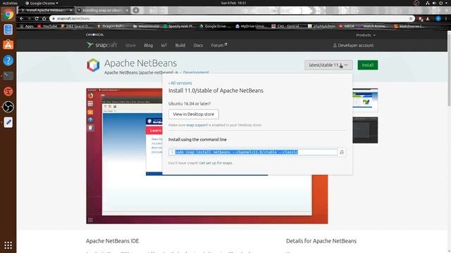This screenshot has height=253, width=451.
Task: Open Google Chrome app menu in top bar
Action: (x=42, y=3)
